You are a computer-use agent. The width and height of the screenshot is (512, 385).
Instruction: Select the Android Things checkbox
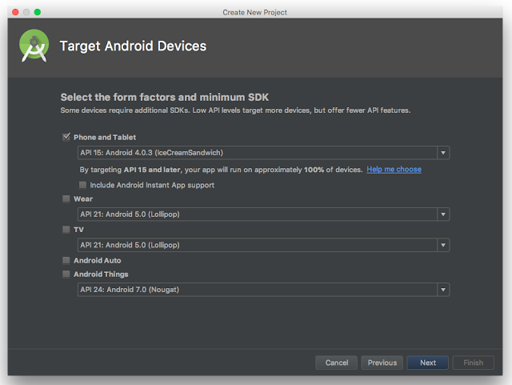click(66, 274)
